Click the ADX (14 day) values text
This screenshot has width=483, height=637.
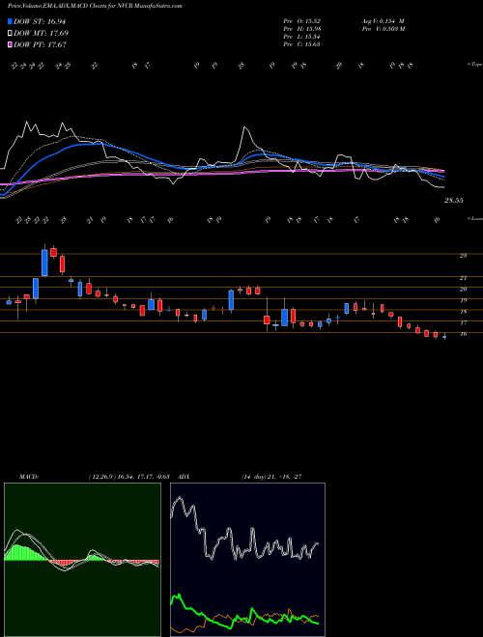[x=271, y=477]
